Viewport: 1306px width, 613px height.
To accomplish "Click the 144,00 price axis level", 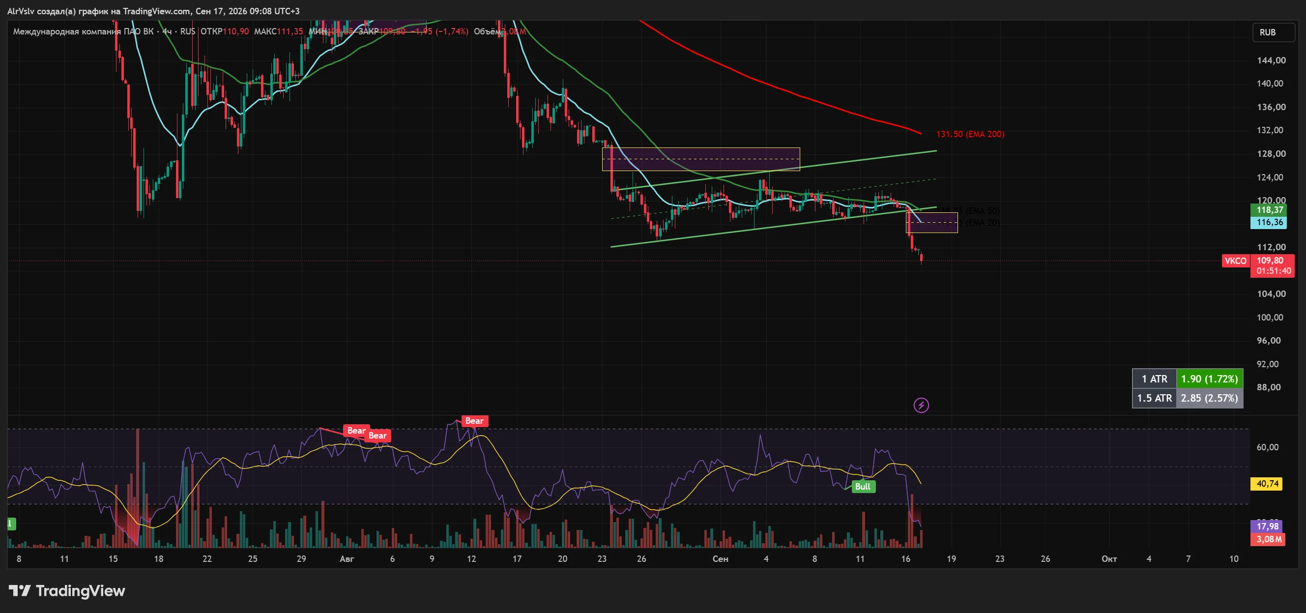I will (1271, 60).
